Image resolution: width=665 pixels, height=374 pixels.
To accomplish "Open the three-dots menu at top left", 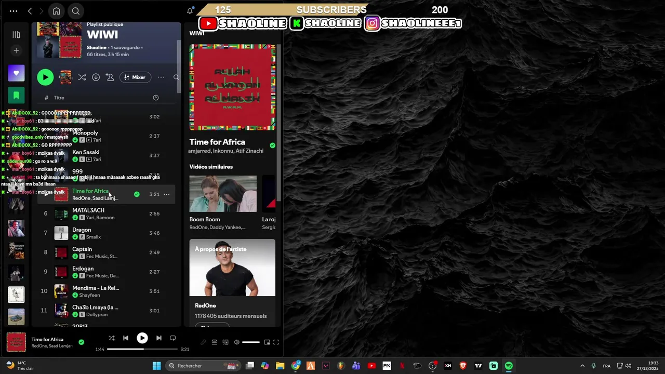I will coord(14,11).
